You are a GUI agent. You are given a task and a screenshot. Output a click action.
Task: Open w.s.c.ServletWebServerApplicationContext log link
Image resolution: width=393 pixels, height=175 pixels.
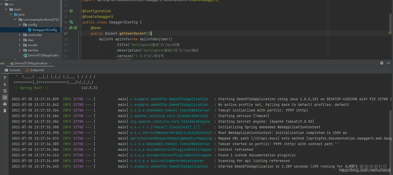pos(171,133)
